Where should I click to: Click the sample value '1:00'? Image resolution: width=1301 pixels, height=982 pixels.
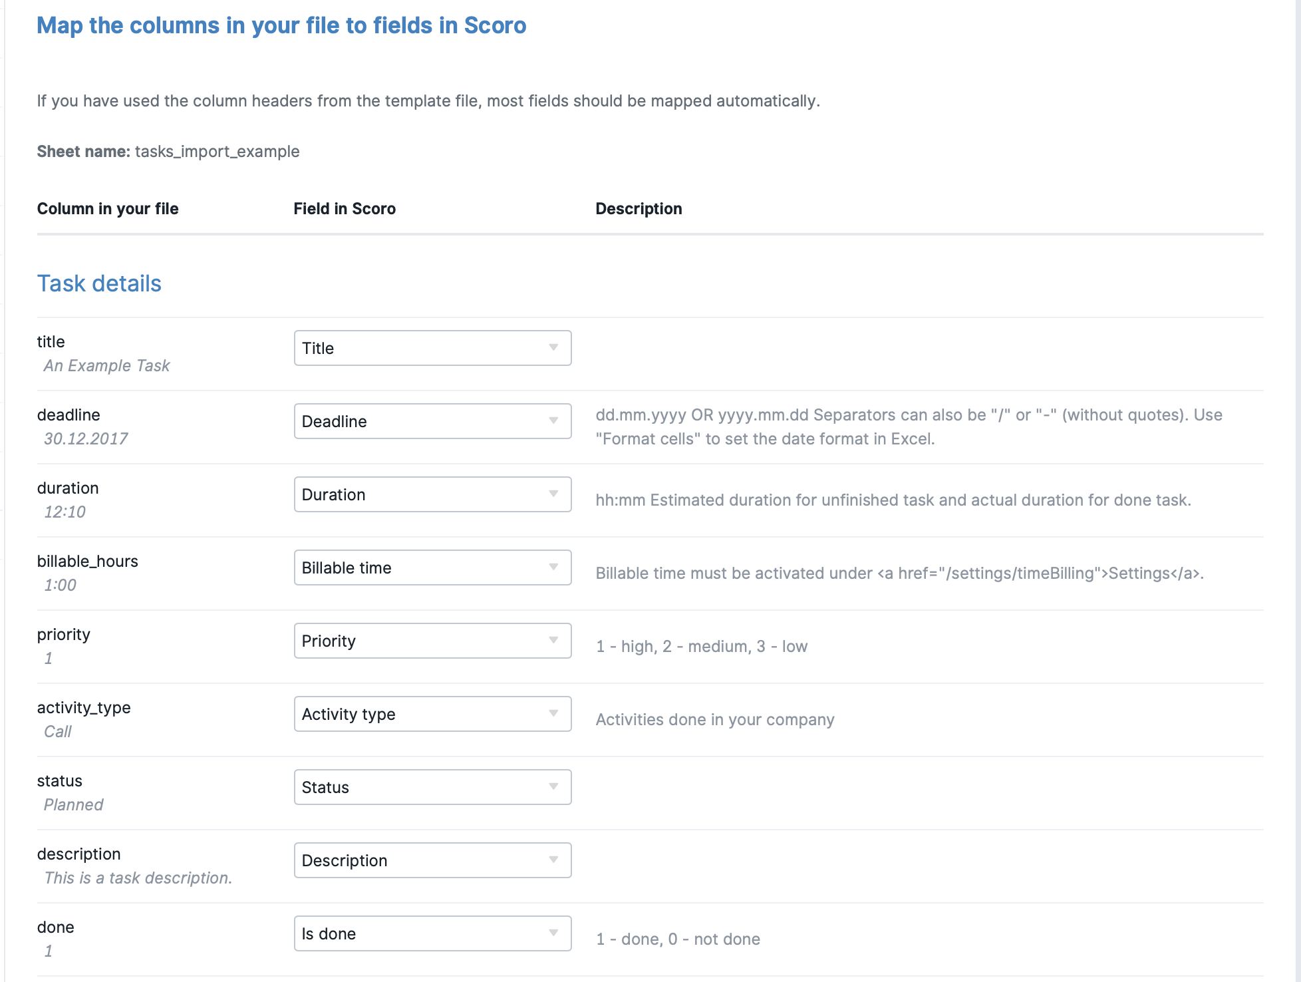click(x=60, y=585)
